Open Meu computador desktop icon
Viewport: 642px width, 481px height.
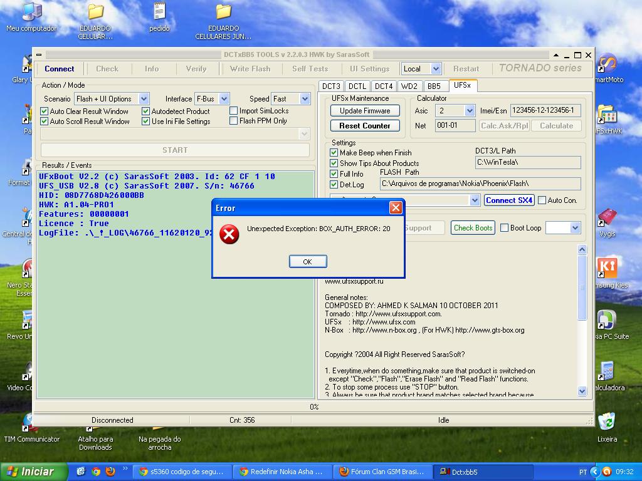31,17
